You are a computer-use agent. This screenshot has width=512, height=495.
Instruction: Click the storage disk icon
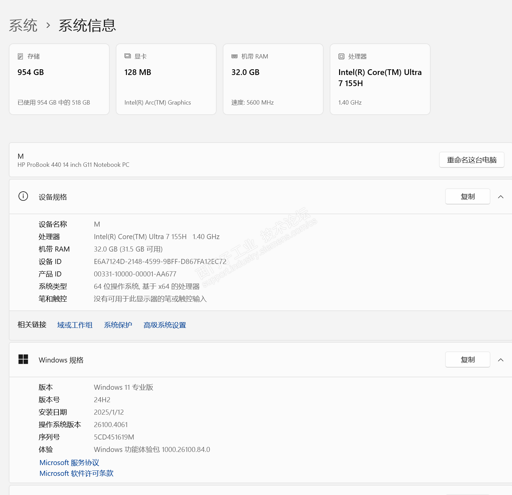[x=21, y=56]
